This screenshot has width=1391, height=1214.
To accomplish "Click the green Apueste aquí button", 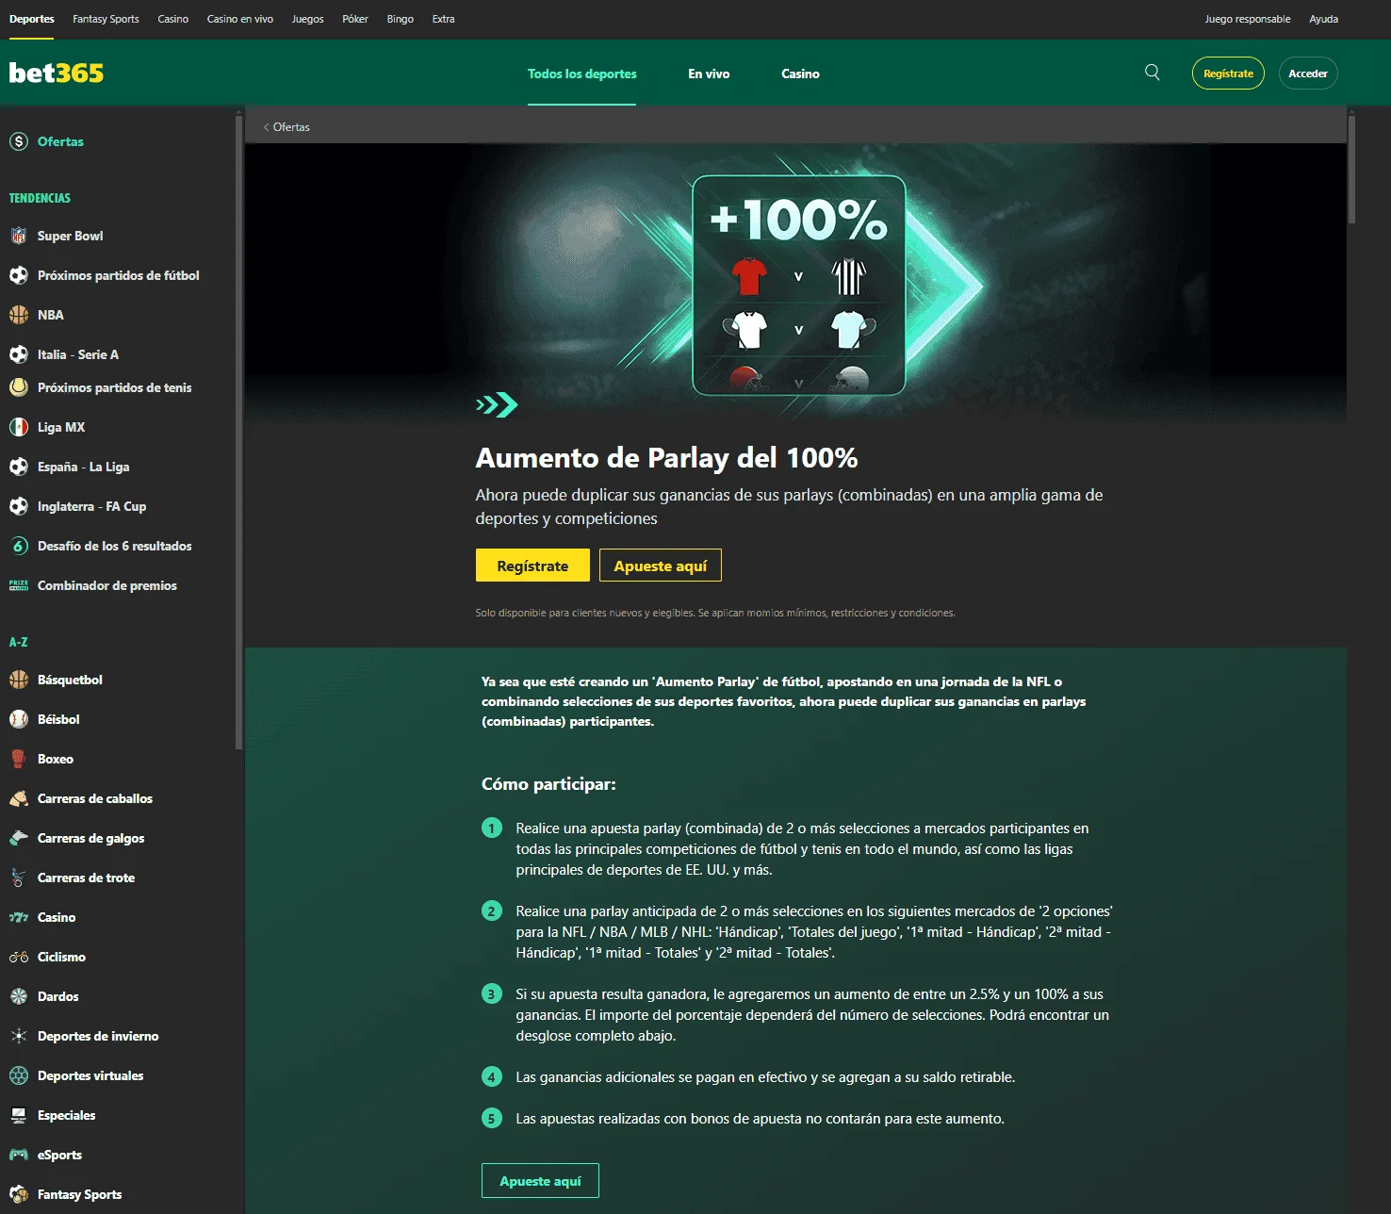I will (540, 1181).
